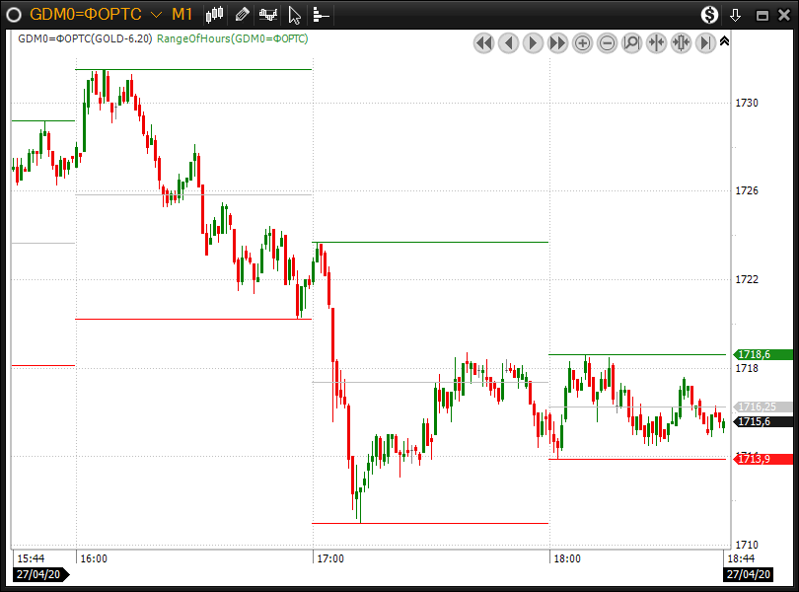Step chart forward one bar
The width and height of the screenshot is (799, 592).
pos(533,42)
